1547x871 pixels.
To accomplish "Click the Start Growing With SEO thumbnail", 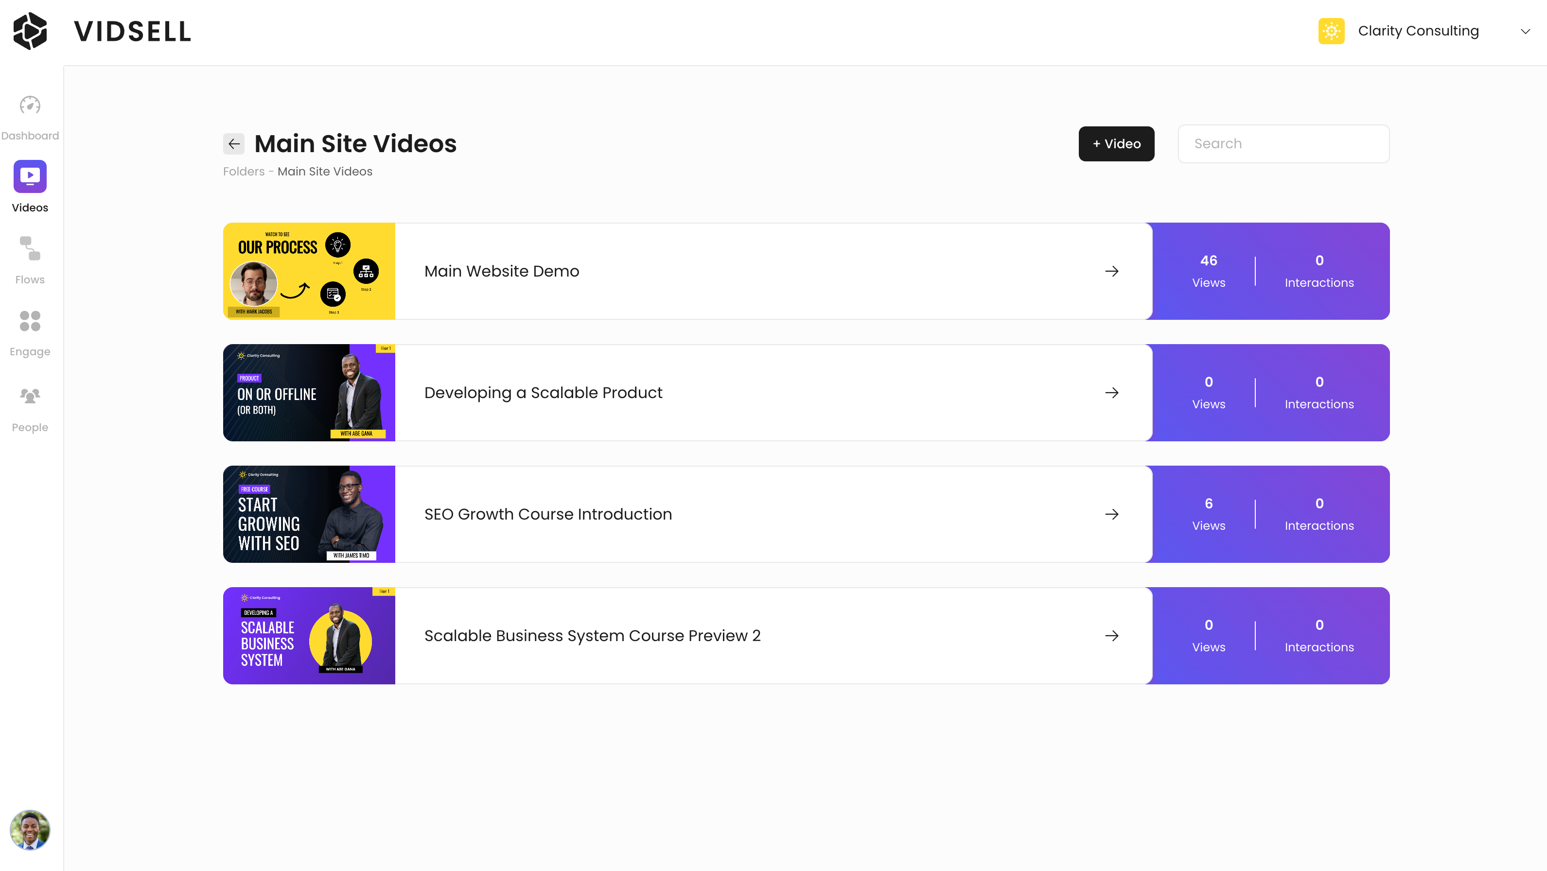I will coord(309,514).
